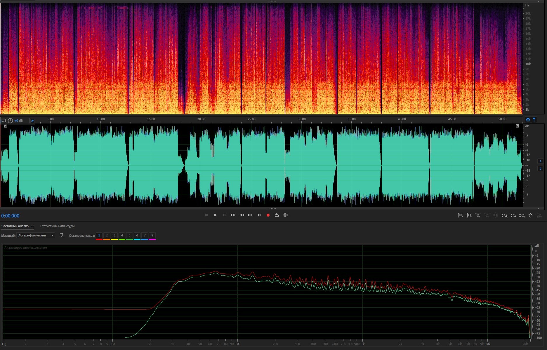Jump to the previous marker
The width and height of the screenshot is (547, 350).
(233, 215)
